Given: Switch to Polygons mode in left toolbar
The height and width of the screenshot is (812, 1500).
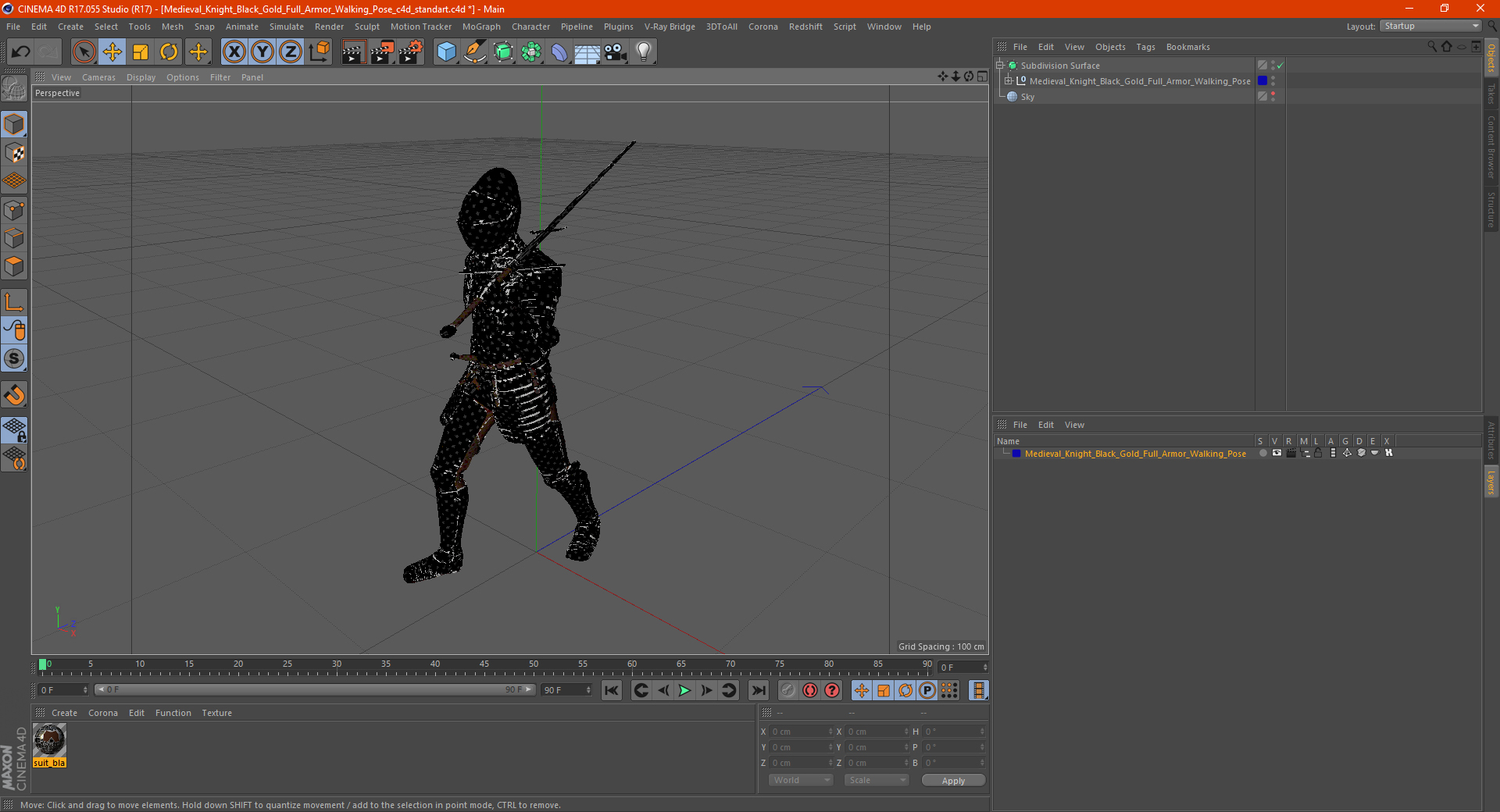Looking at the screenshot, I should pos(14,266).
